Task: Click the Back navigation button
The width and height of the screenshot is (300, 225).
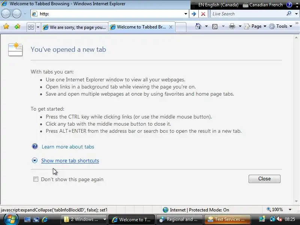Action: pyautogui.click(x=6, y=14)
